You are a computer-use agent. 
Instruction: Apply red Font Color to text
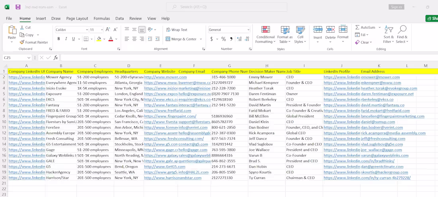click(x=111, y=39)
